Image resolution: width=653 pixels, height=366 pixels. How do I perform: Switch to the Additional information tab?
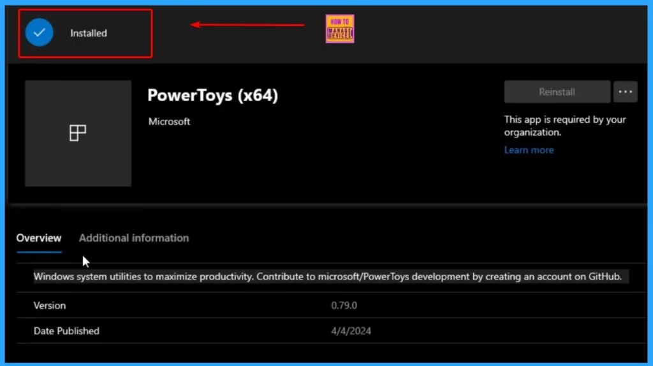tap(134, 238)
